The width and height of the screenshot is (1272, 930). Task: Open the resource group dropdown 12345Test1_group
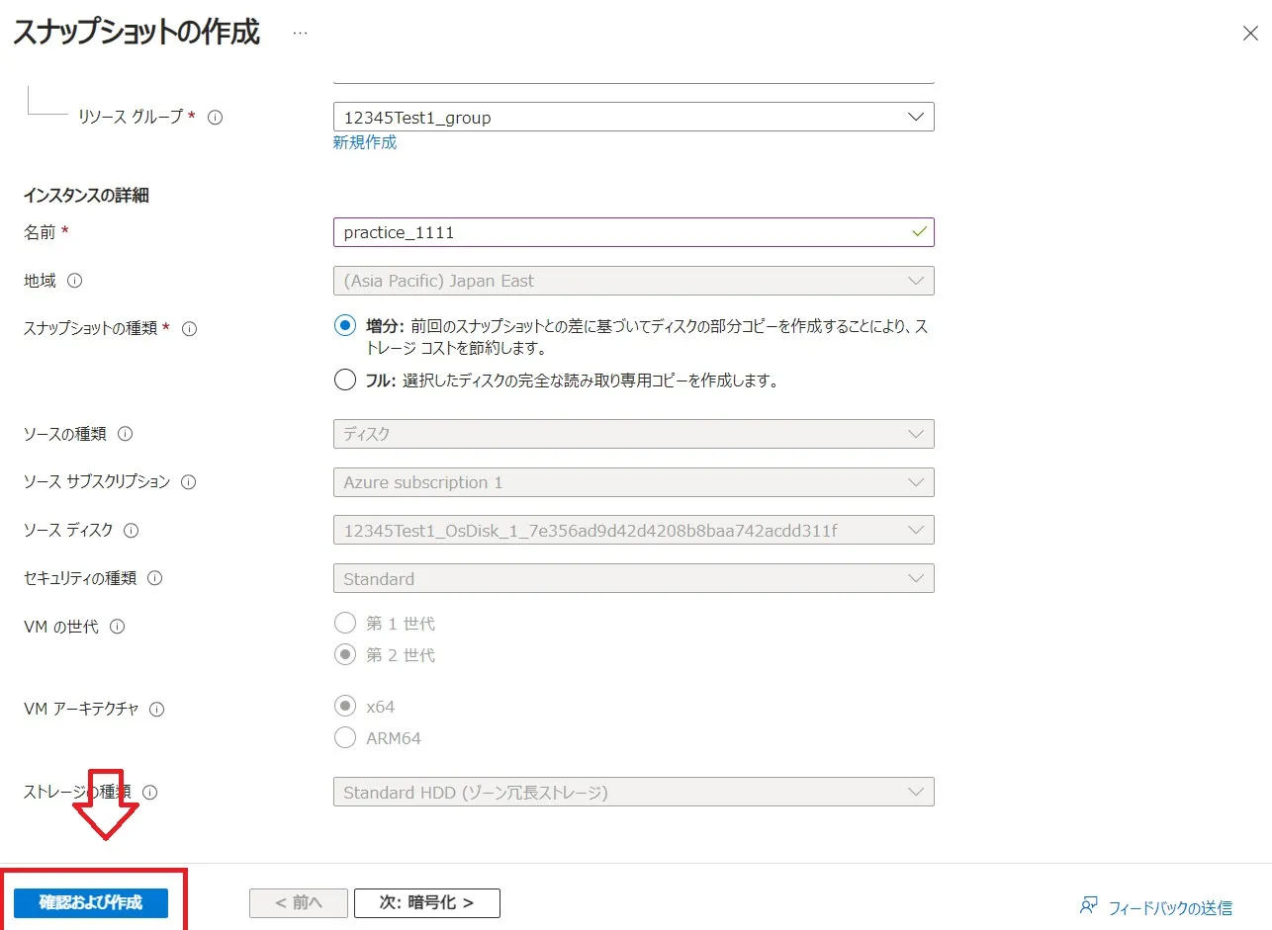coord(634,118)
